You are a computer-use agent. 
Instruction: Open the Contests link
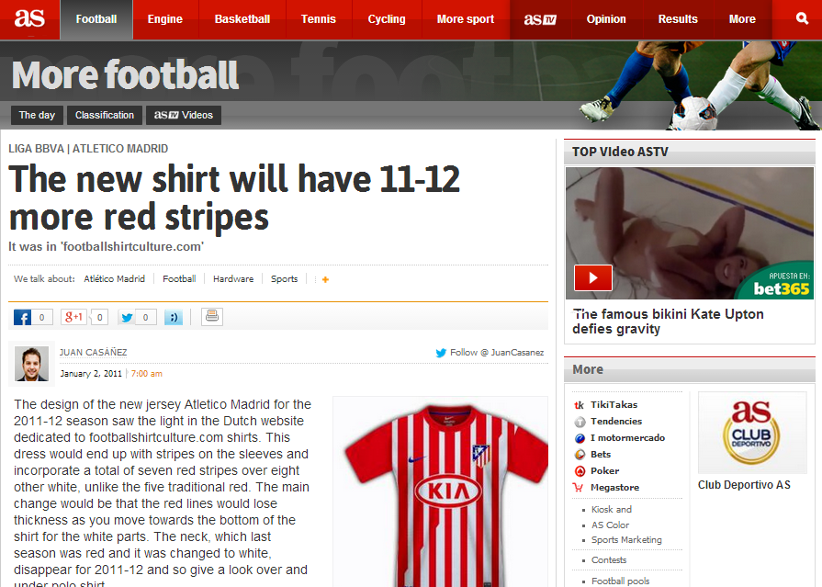[x=609, y=560]
